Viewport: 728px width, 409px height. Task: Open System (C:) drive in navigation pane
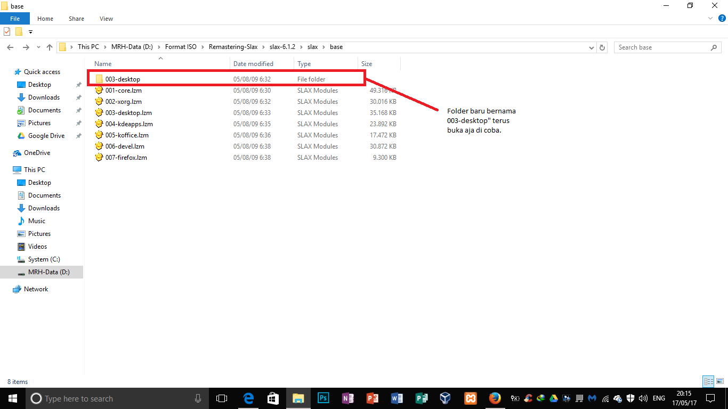44,259
